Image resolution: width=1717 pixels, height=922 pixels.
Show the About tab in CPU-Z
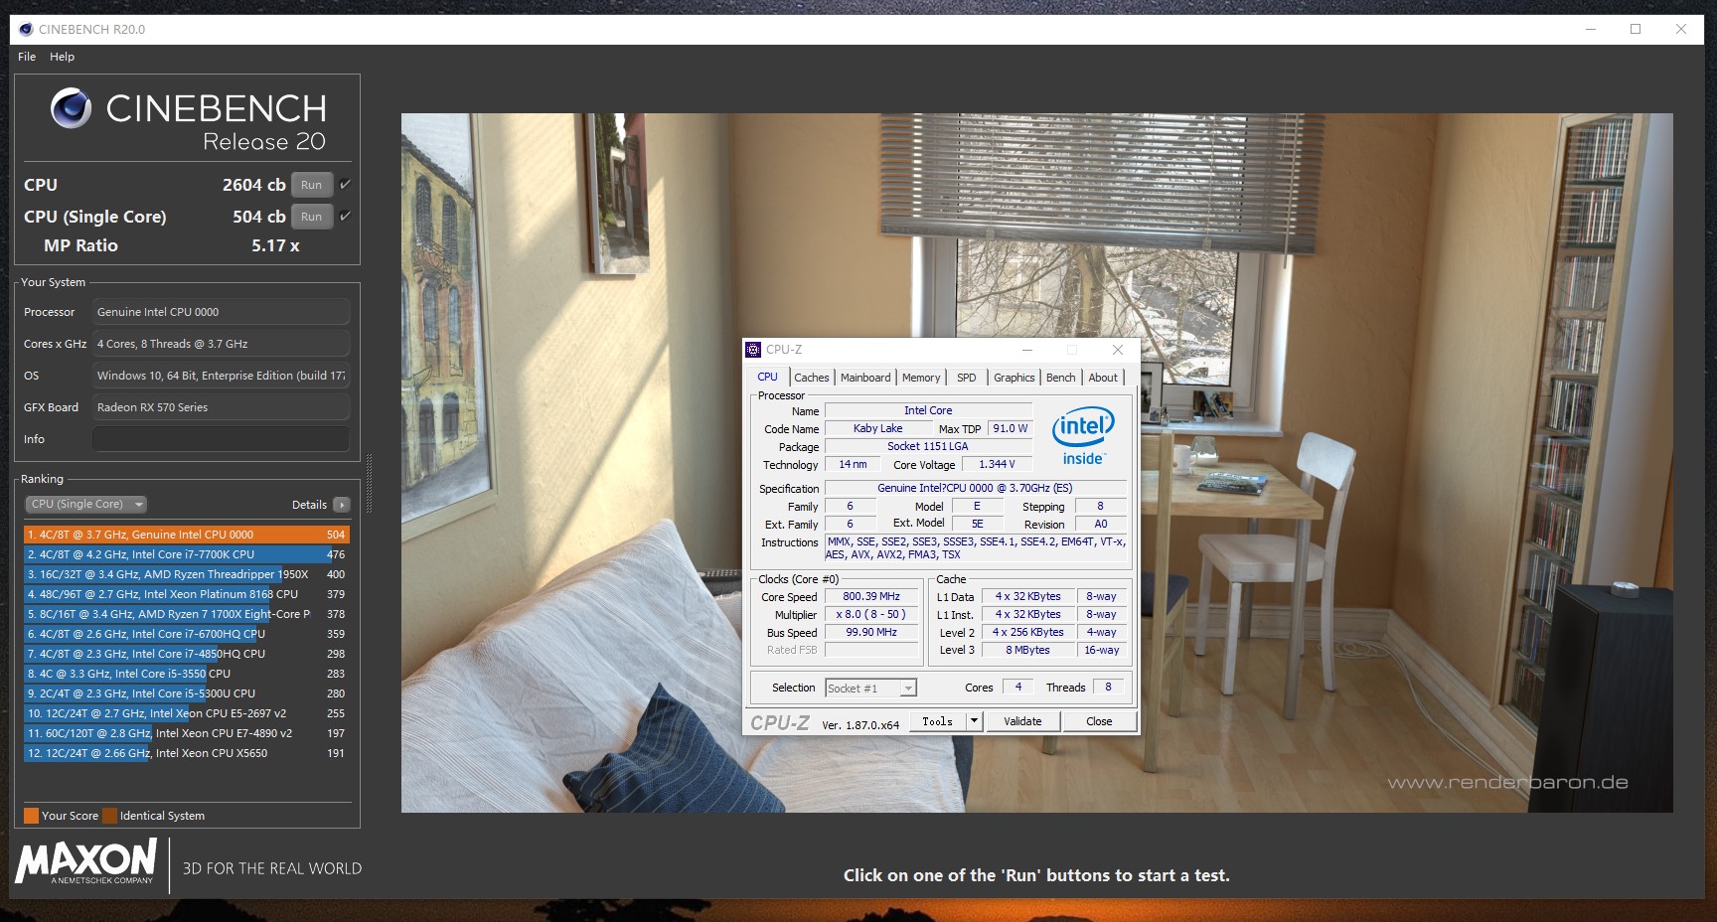coord(1103,378)
